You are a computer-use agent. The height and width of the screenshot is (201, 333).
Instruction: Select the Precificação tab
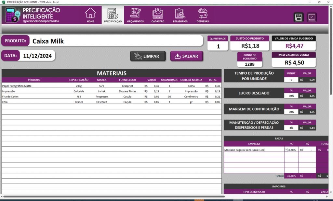[113, 15]
